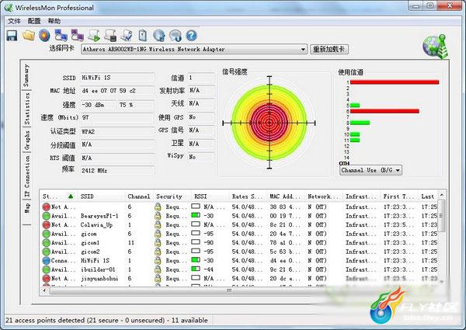The image size is (466, 330).
Task: Click status bar access points detected text
Action: point(106,321)
